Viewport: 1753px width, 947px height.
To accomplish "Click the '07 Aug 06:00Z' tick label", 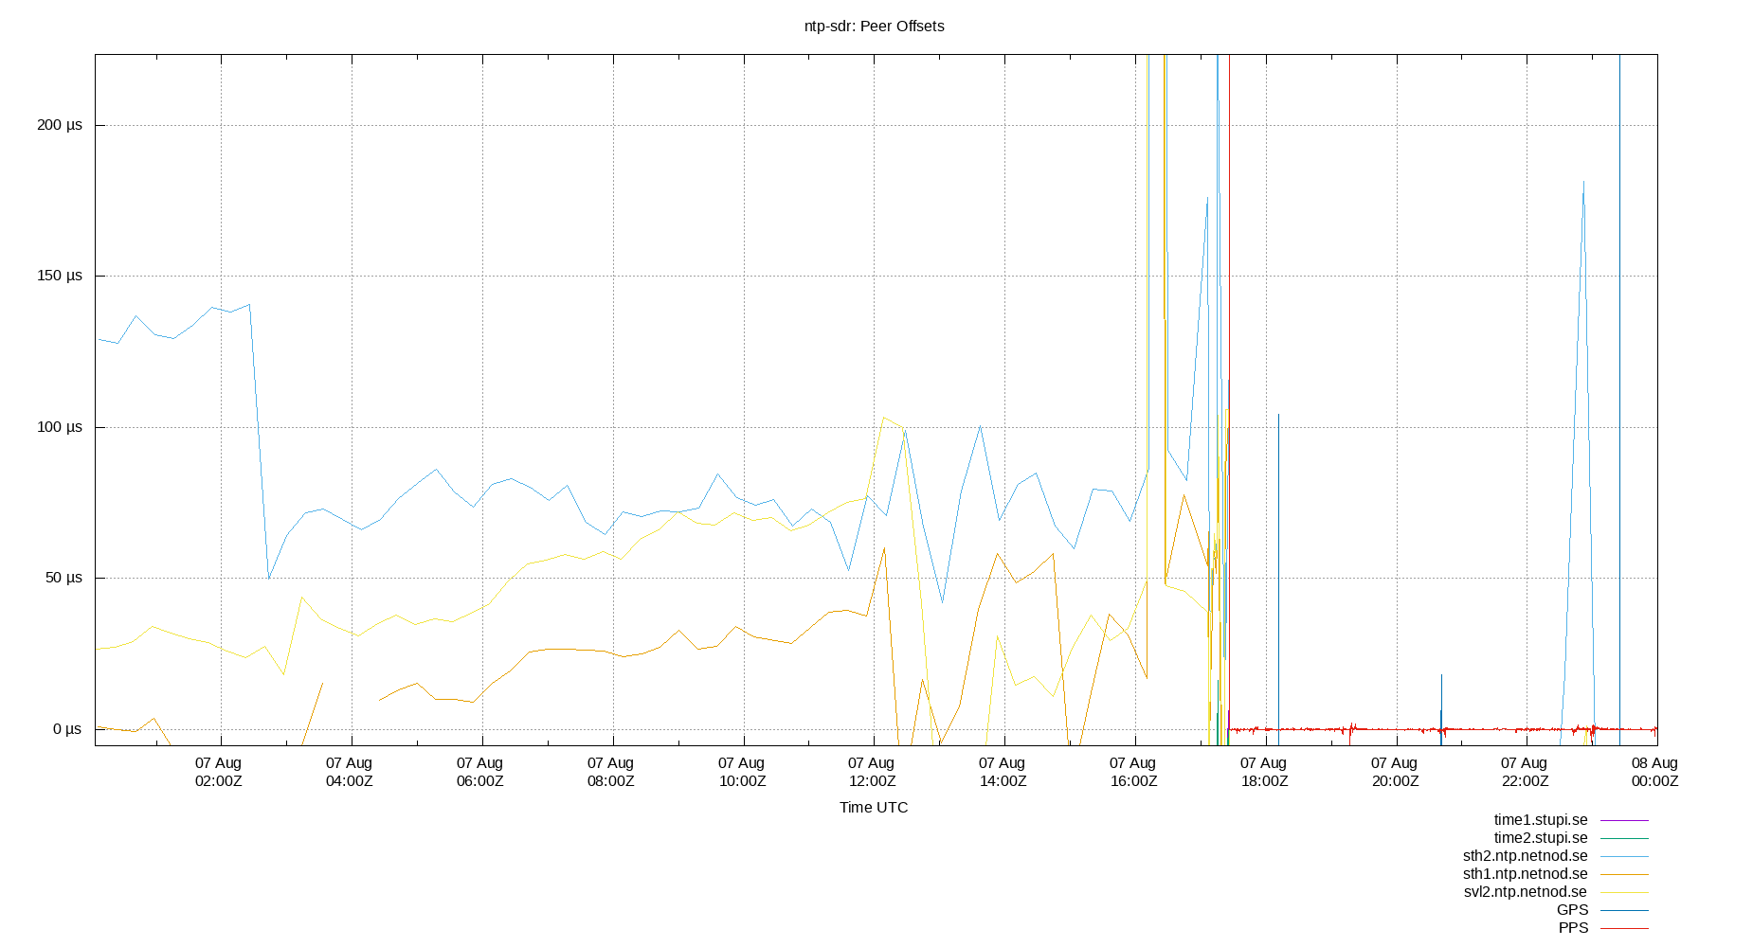I will tap(480, 772).
